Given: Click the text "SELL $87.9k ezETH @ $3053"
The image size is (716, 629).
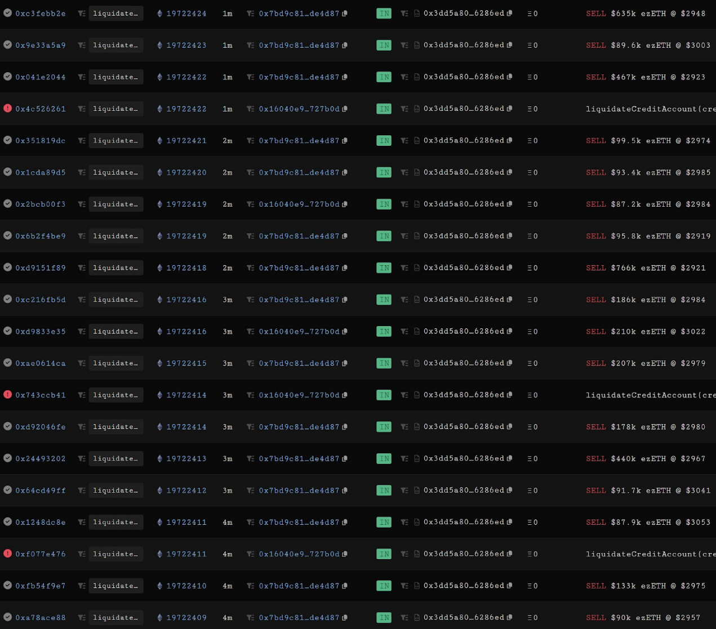Looking at the screenshot, I should coord(648,523).
